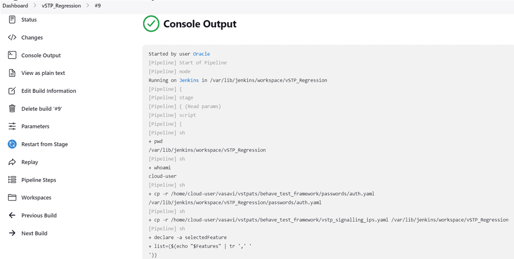Click the Delete build trash can icon
Viewport: 514px width, 259px height.
click(x=12, y=109)
